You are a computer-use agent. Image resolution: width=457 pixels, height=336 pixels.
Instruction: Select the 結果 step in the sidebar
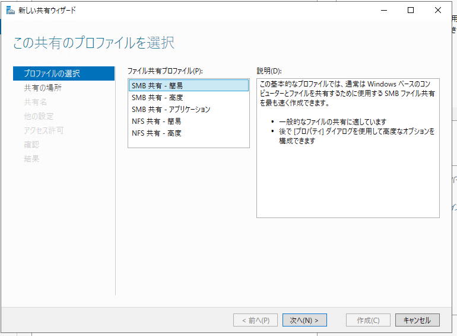tap(31, 159)
